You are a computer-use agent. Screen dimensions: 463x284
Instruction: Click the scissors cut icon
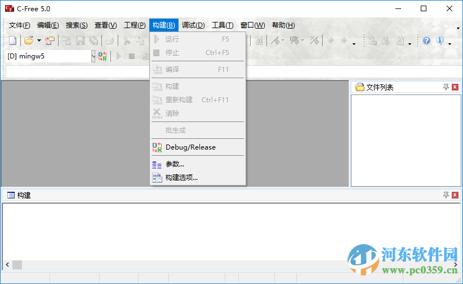tap(126, 40)
